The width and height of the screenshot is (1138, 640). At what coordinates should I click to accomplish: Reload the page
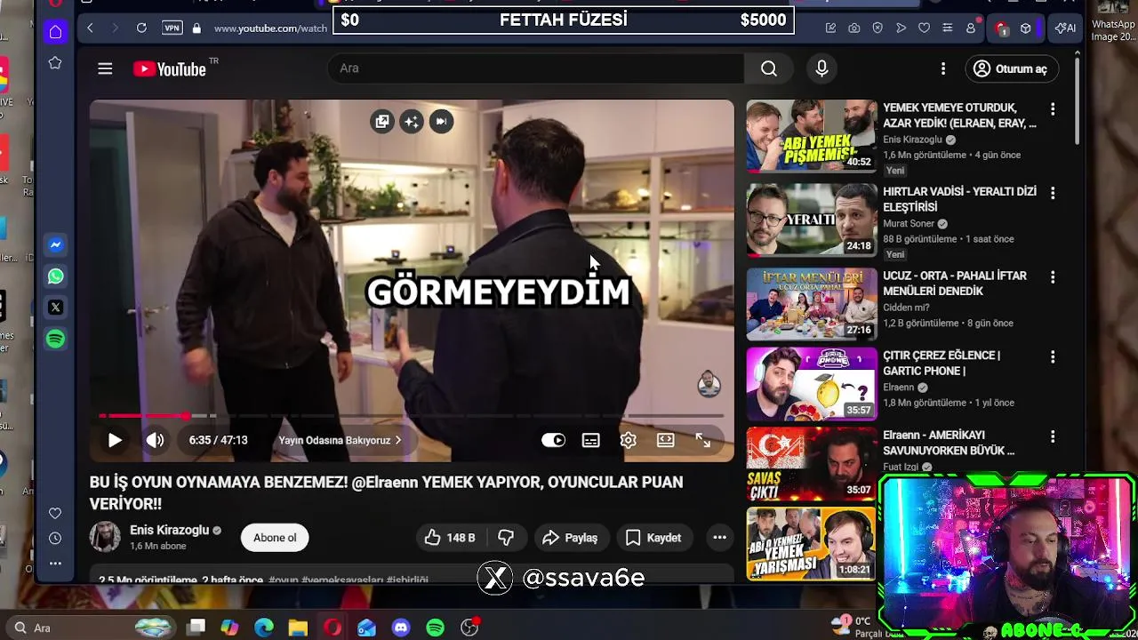point(141,28)
